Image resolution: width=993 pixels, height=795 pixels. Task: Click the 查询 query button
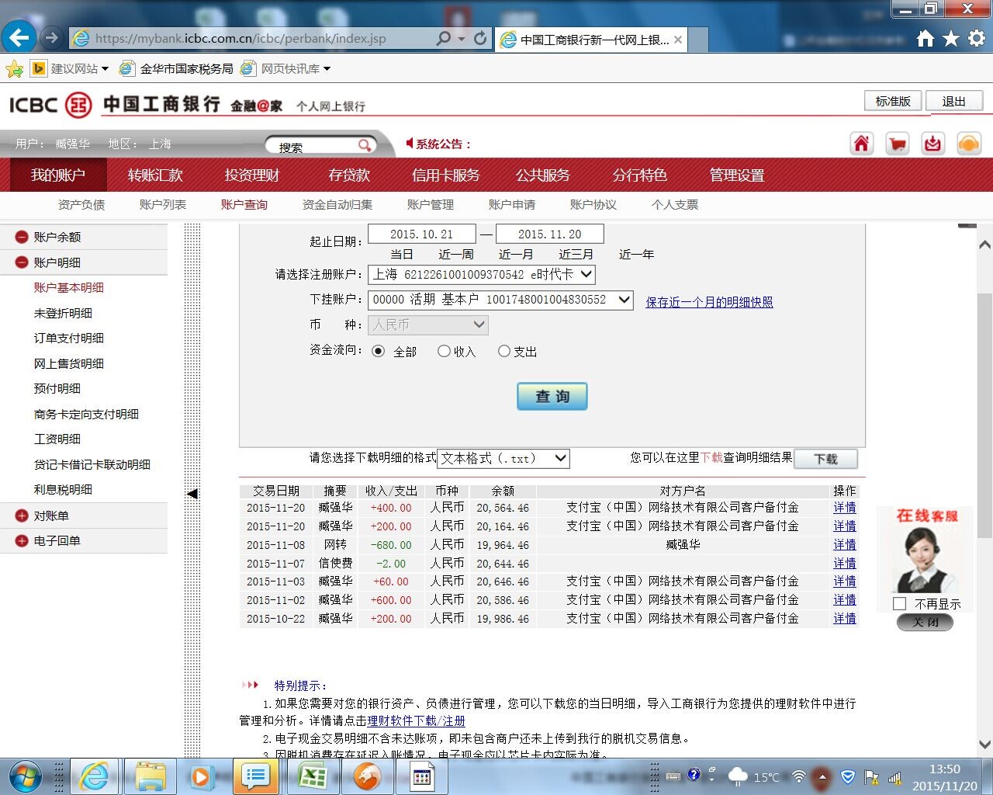552,396
